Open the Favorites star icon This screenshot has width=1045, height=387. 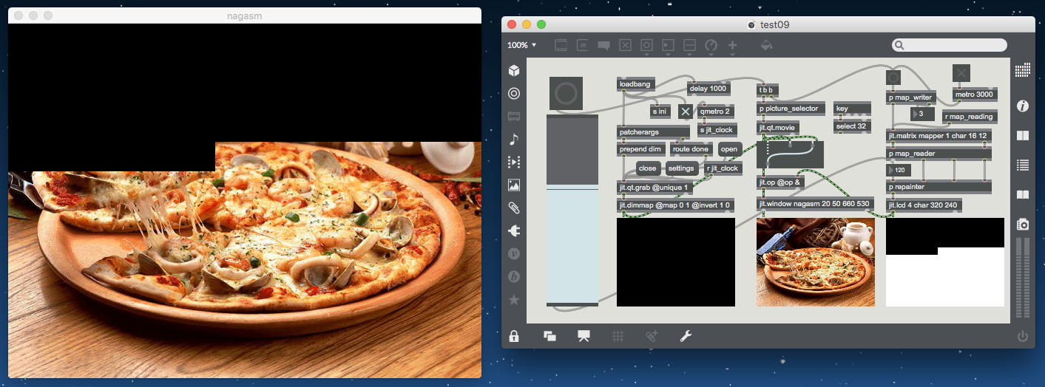(x=514, y=300)
